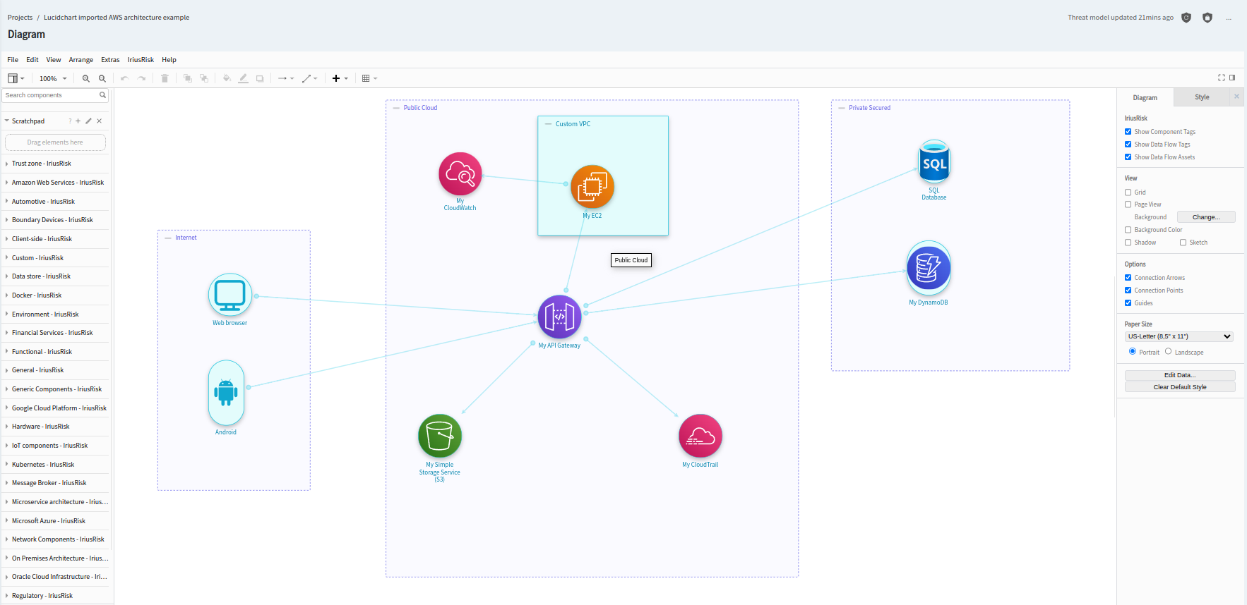
Task: Select the My CloudTrail component
Action: (700, 436)
